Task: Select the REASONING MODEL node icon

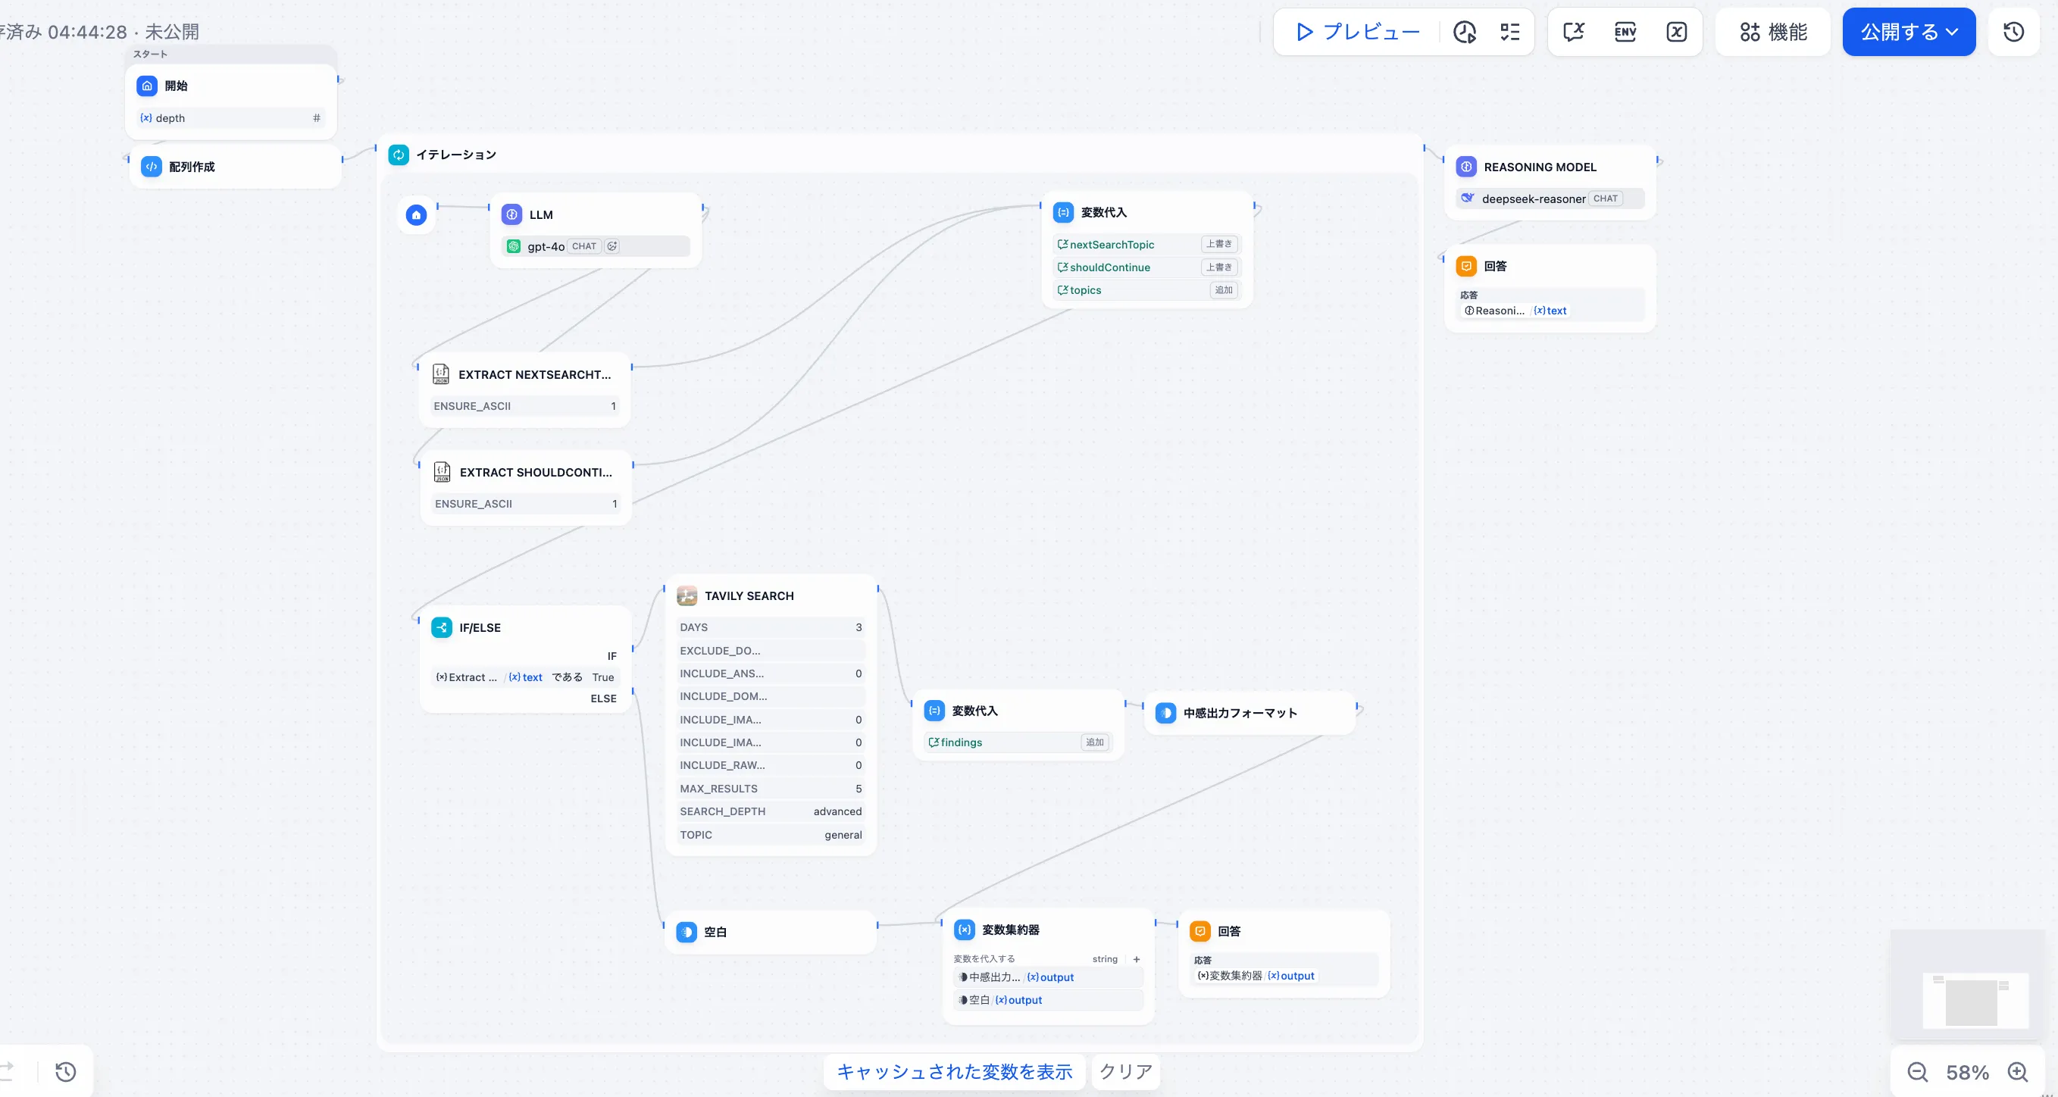Action: click(1466, 167)
